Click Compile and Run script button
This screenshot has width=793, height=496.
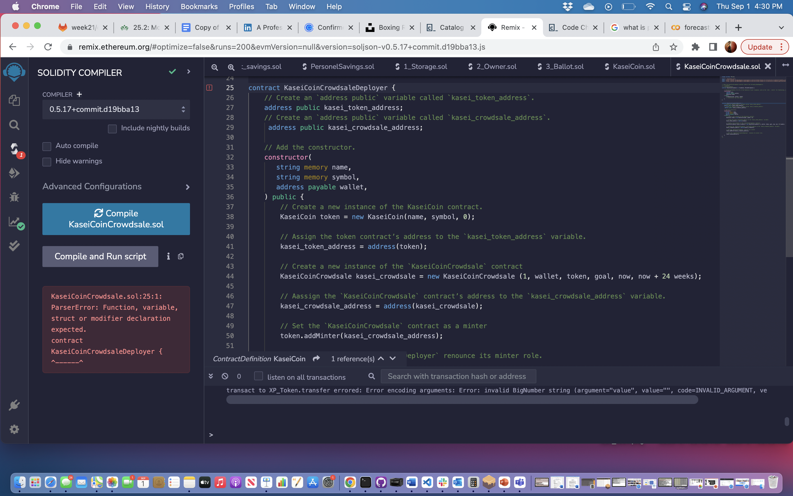100,256
